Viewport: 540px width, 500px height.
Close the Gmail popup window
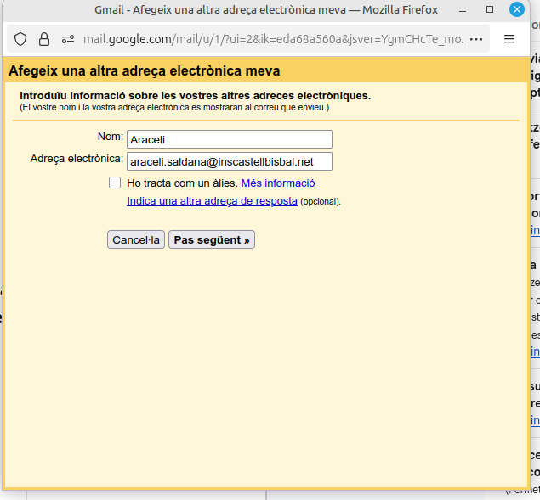point(516,9)
